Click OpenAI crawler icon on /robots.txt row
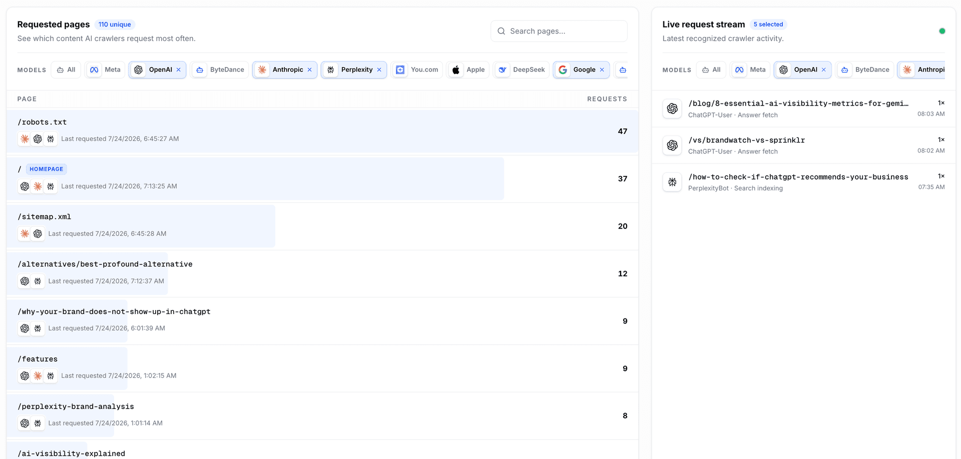961x459 pixels. point(38,139)
